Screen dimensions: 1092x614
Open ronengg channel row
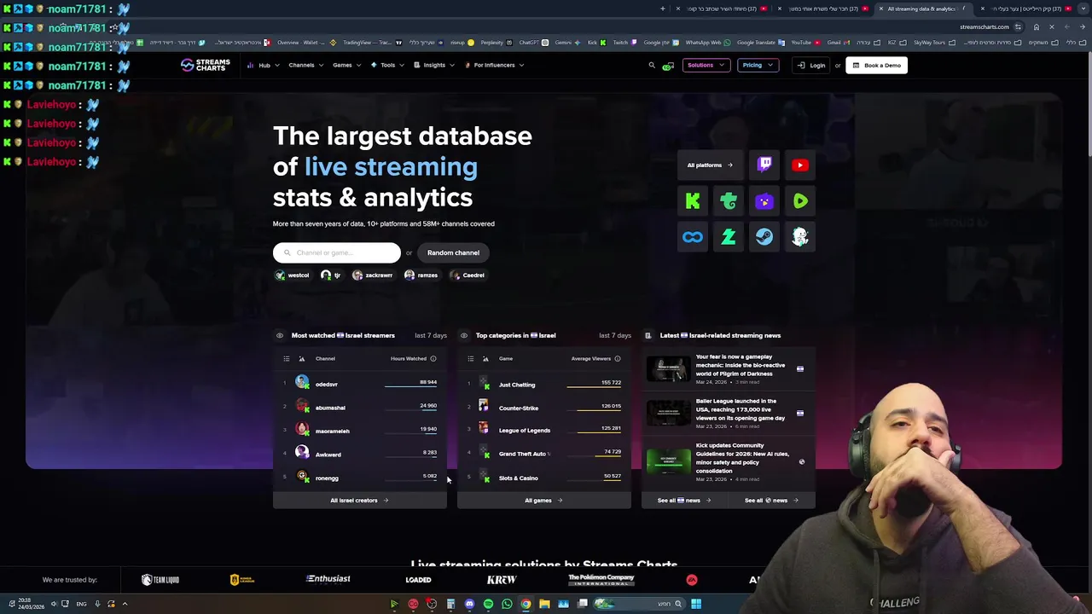coord(360,478)
